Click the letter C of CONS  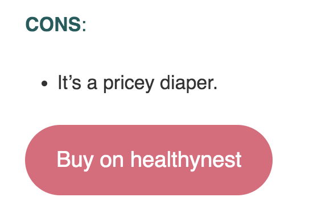(x=33, y=24)
